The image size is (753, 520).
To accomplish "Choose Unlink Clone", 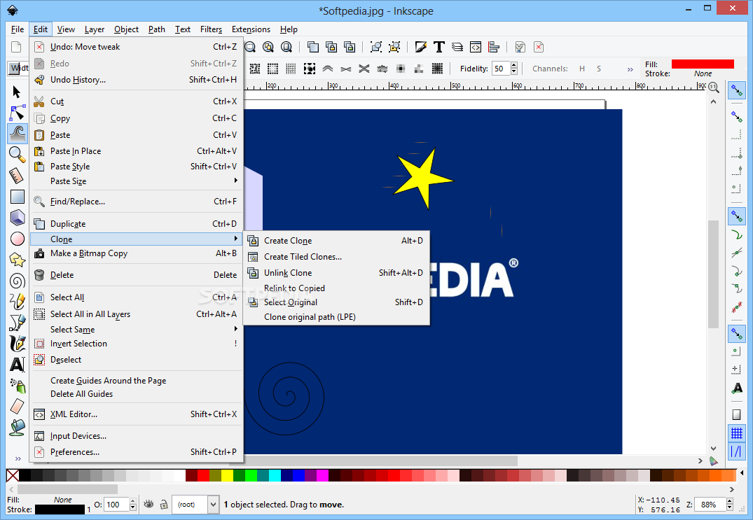I will click(337, 272).
